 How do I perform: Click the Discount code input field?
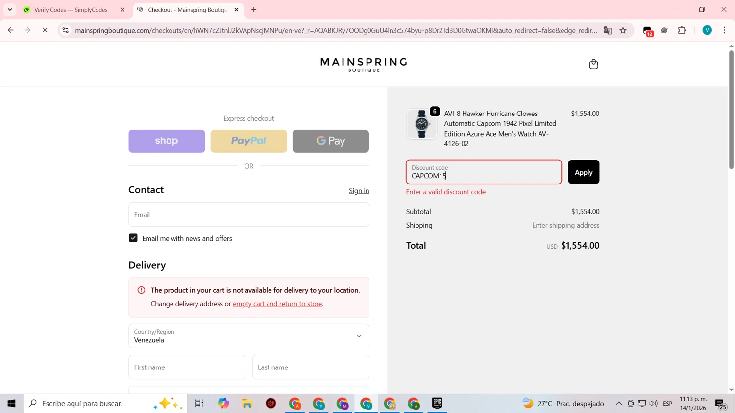[x=484, y=172]
